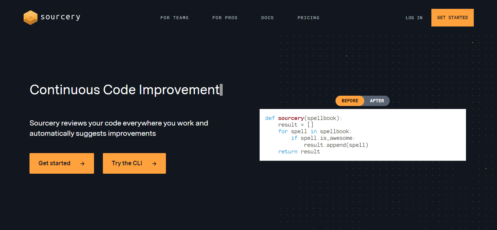
Task: Click the hero Get started button label
Action: (55, 163)
